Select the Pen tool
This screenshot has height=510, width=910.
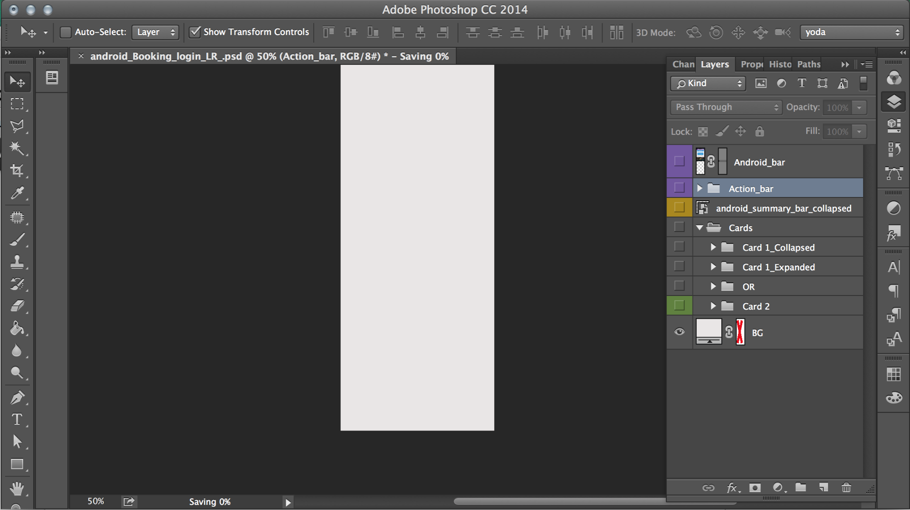(18, 398)
